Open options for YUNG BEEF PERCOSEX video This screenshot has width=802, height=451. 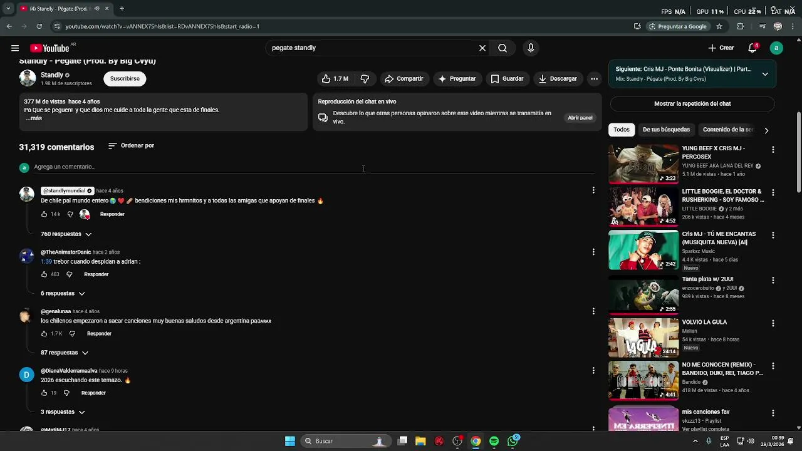point(773,150)
